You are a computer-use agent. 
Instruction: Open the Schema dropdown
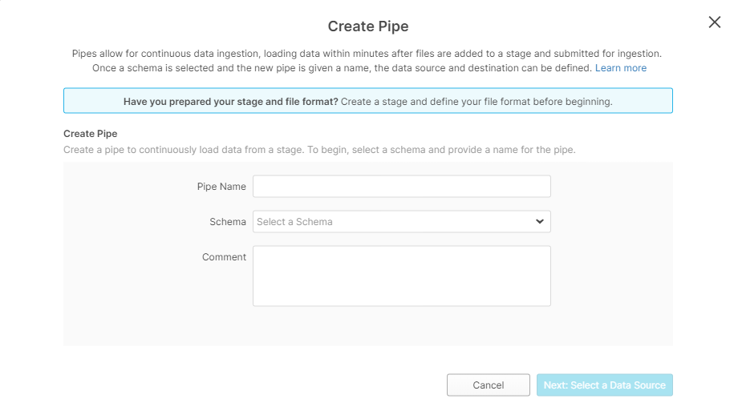[401, 222]
